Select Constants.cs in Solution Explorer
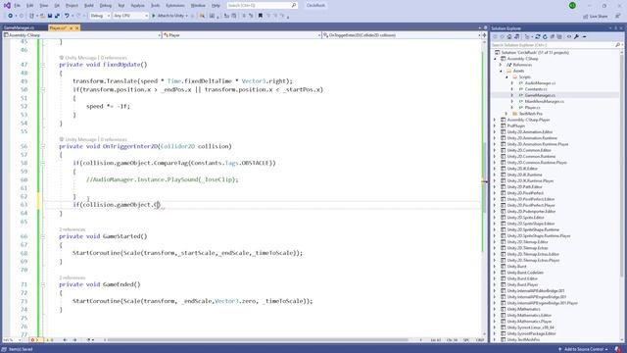The width and height of the screenshot is (627, 353). [x=536, y=89]
